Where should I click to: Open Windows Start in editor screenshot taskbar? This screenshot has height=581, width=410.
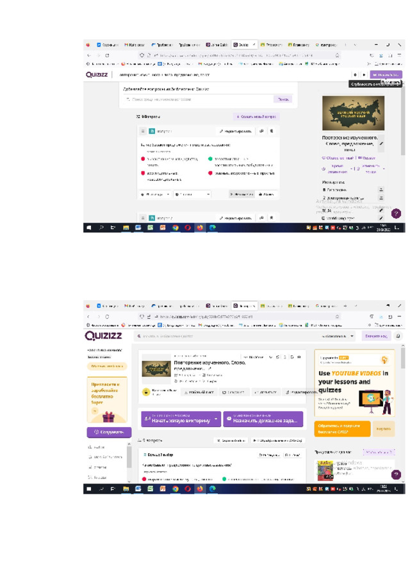coord(89,228)
